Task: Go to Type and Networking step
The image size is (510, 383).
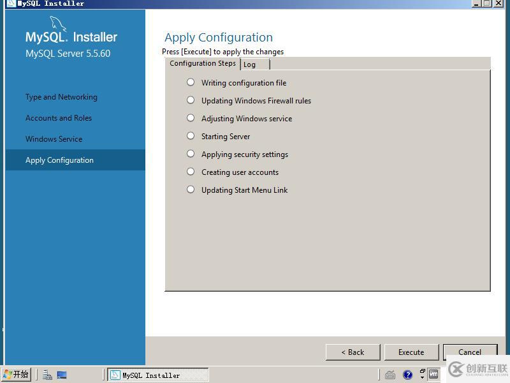Action: click(61, 97)
